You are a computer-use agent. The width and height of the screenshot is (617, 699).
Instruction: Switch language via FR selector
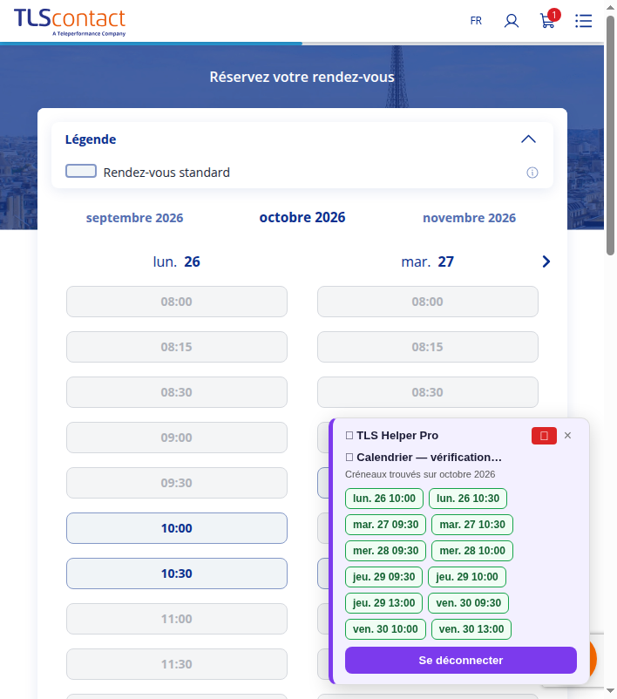click(x=476, y=21)
